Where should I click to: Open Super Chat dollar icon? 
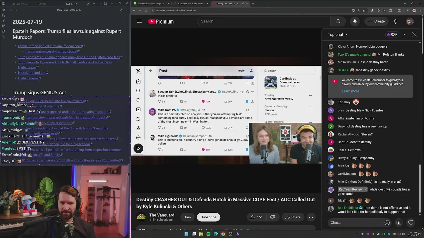(x=399, y=223)
